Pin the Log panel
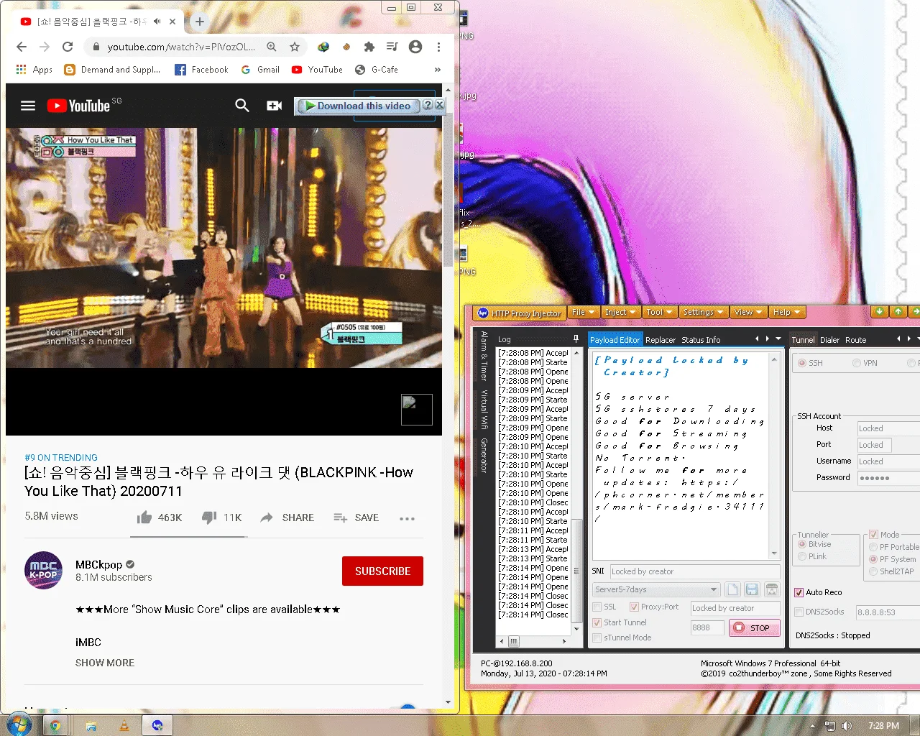This screenshot has height=736, width=920. [576, 339]
